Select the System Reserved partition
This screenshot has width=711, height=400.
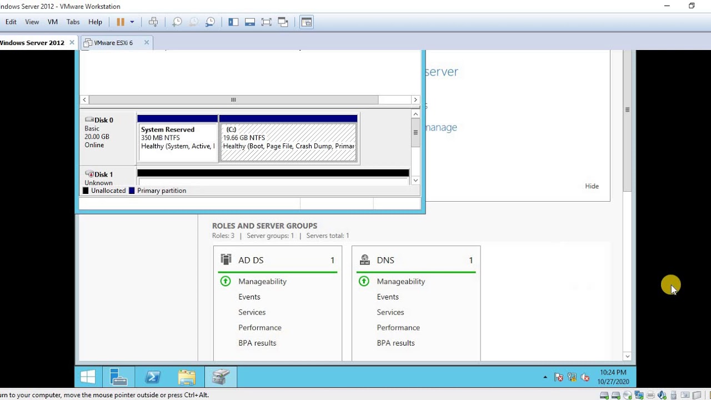178,139
